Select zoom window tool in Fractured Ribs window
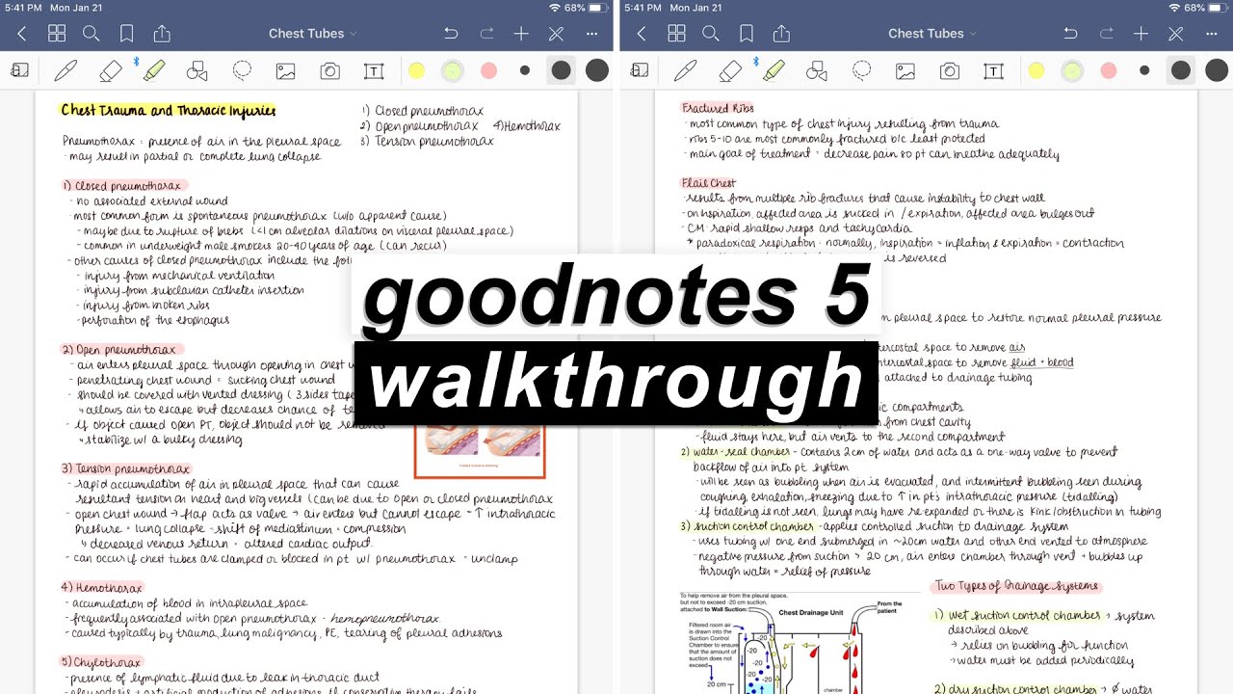The image size is (1233, 694). 639,70
